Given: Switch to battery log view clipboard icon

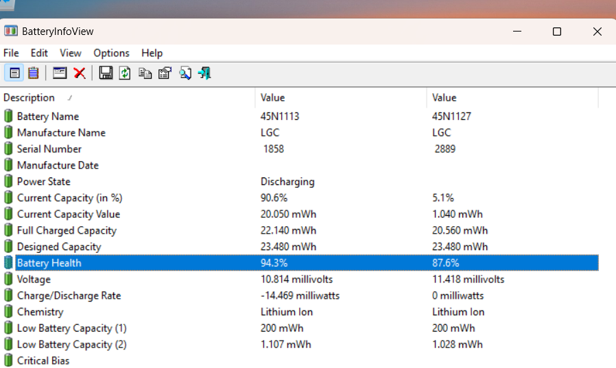Looking at the screenshot, I should 34,73.
